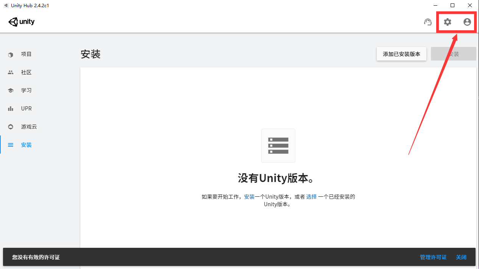Click 管理许可证 in the notification bar
The image size is (479, 269).
pyautogui.click(x=433, y=257)
